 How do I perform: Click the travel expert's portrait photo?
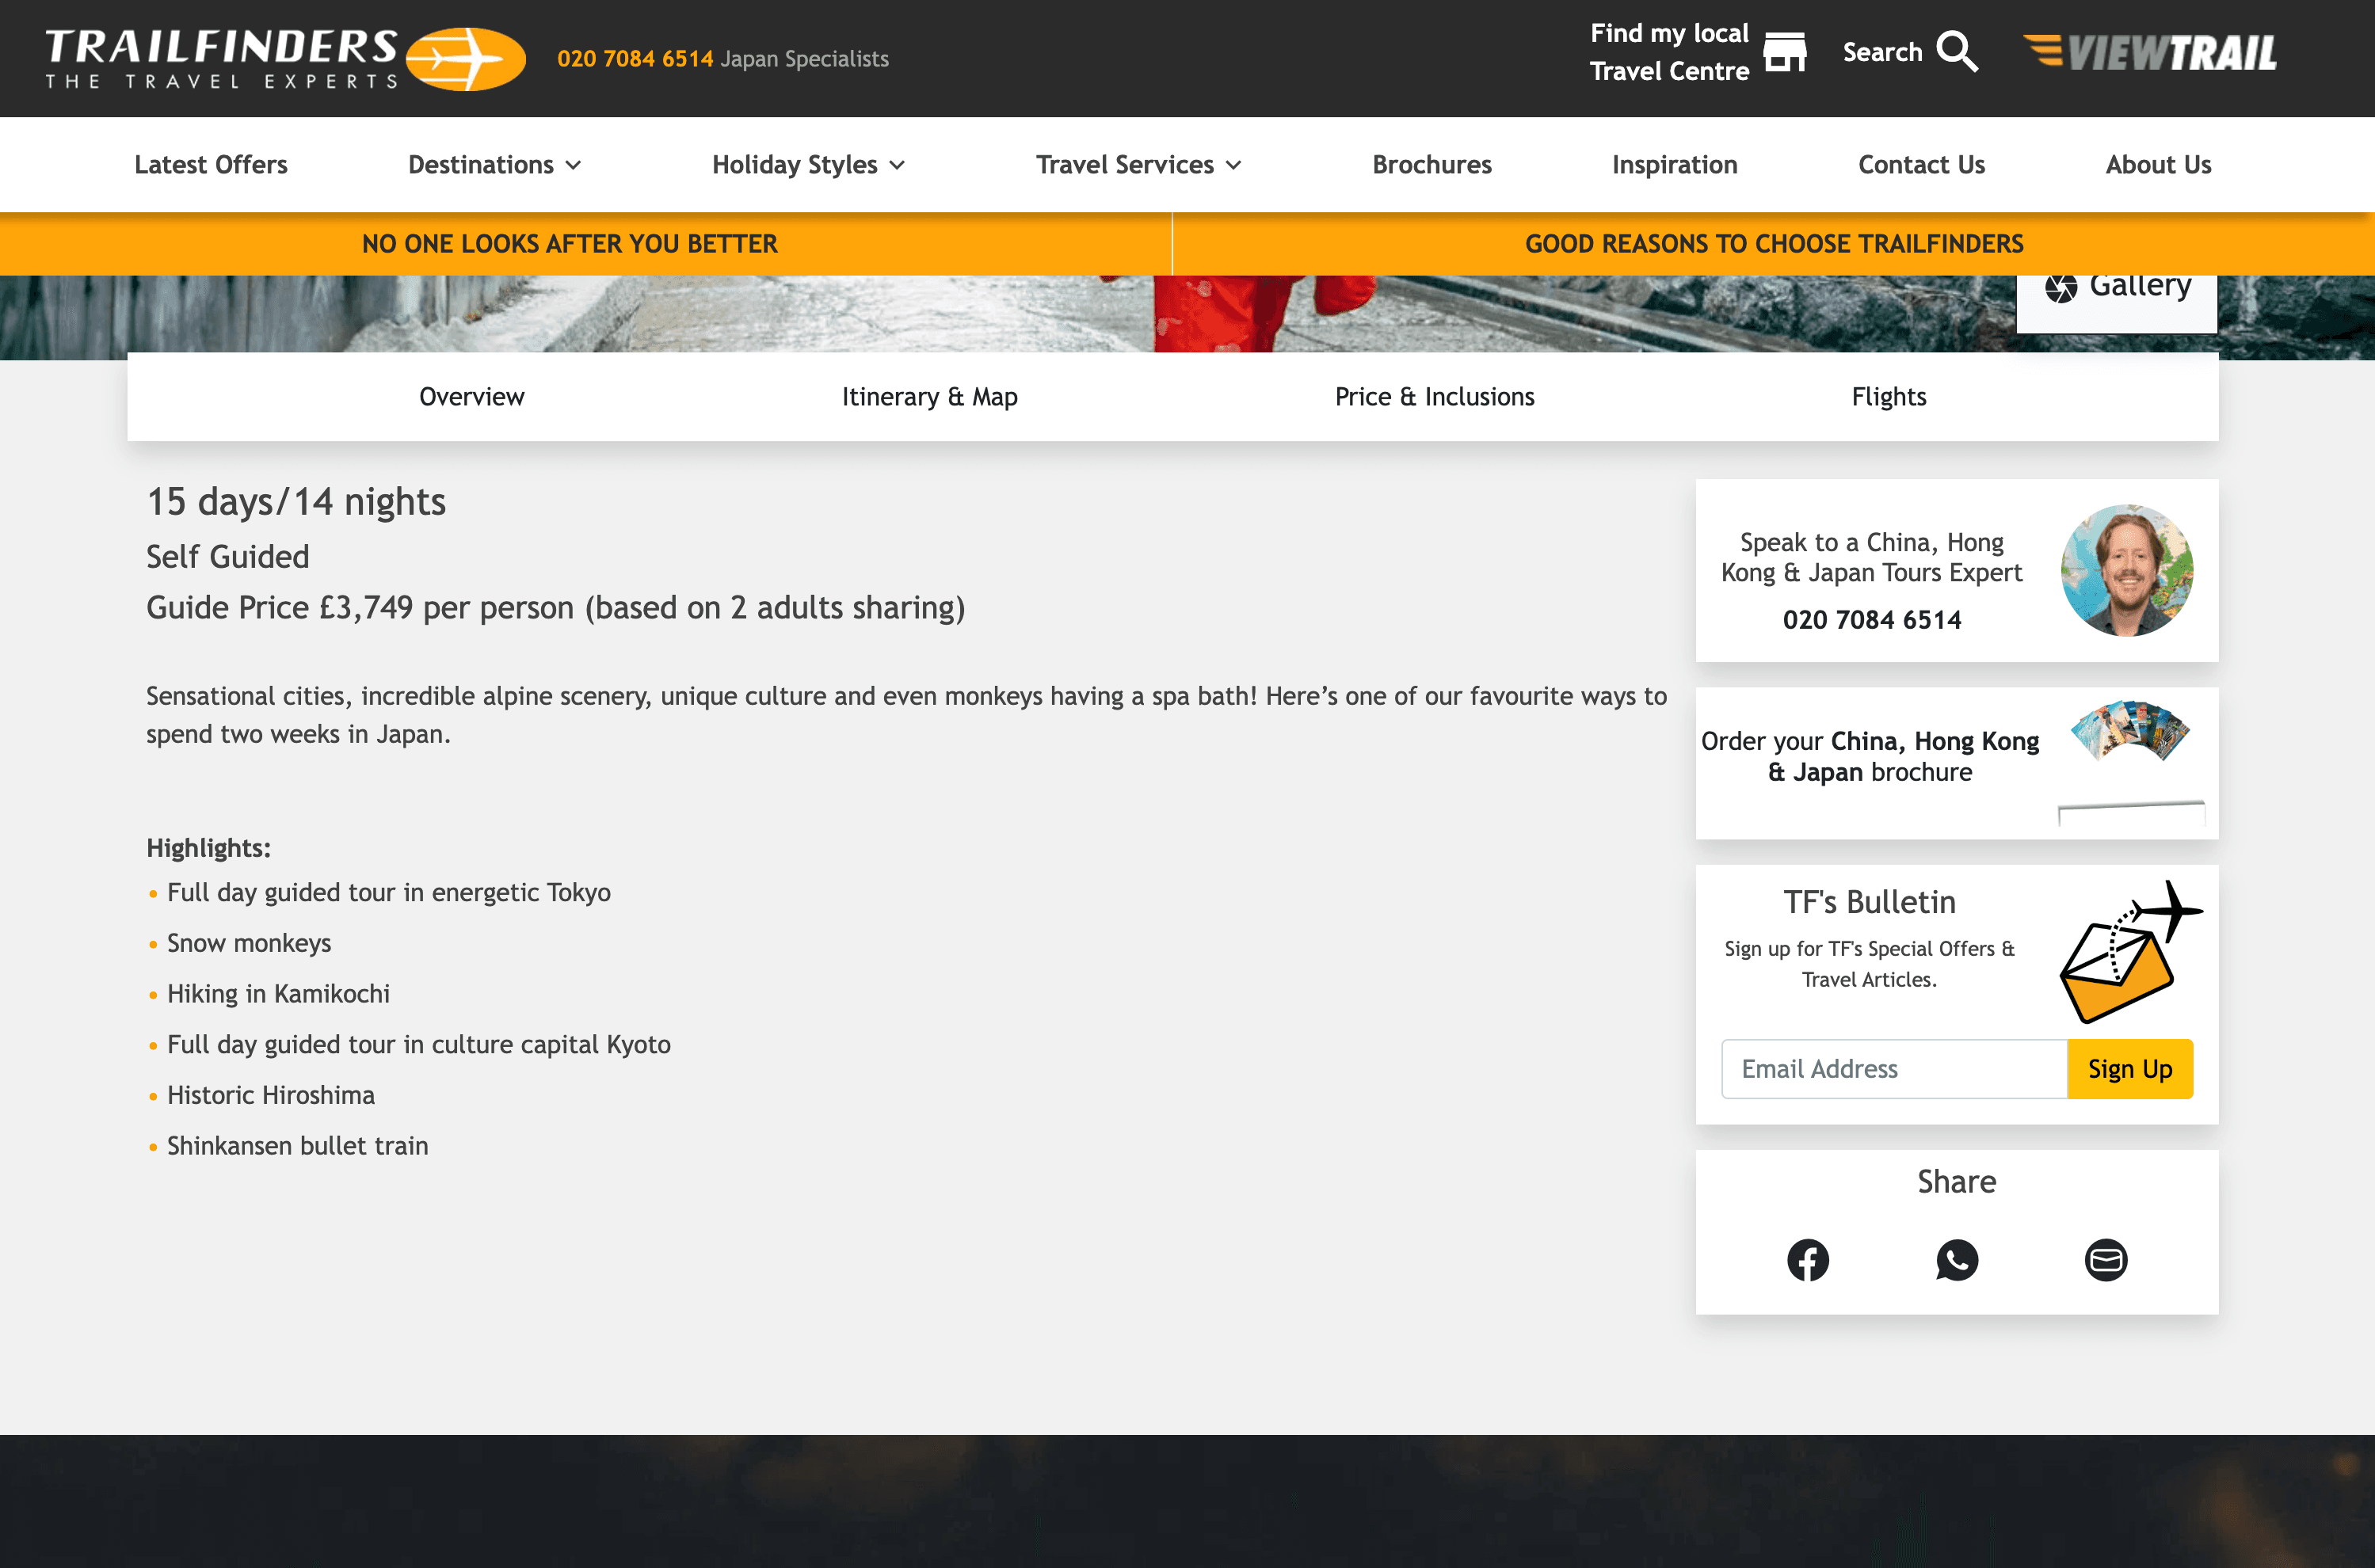2126,570
